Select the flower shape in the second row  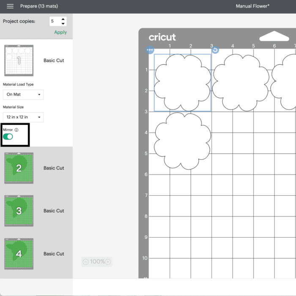pos(182,141)
